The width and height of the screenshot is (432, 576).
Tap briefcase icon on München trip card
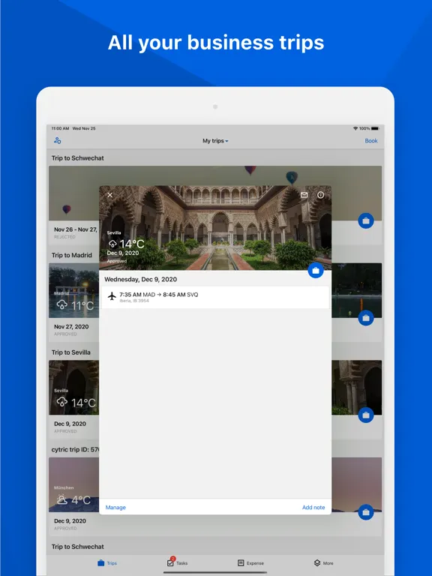366,512
